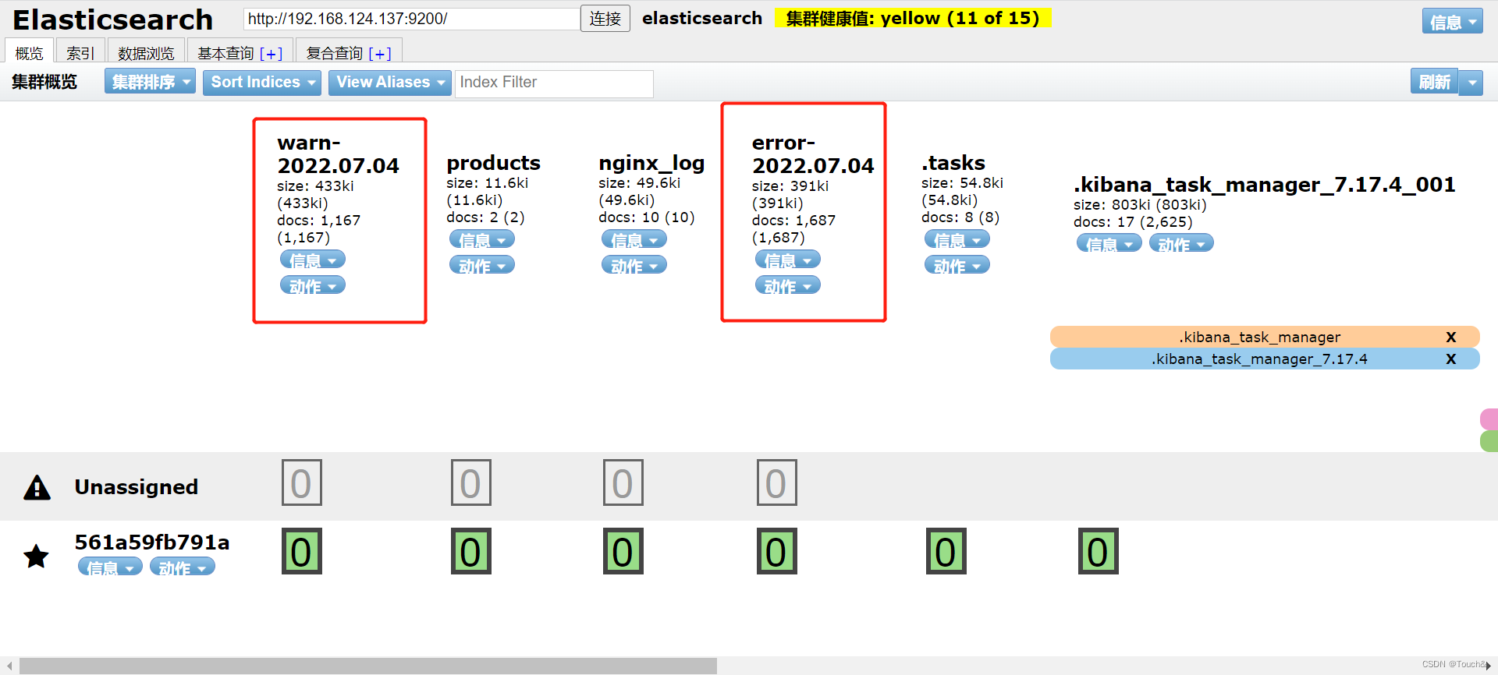1498x675 pixels.
Task: Edit the cluster URL address field
Action: point(411,19)
